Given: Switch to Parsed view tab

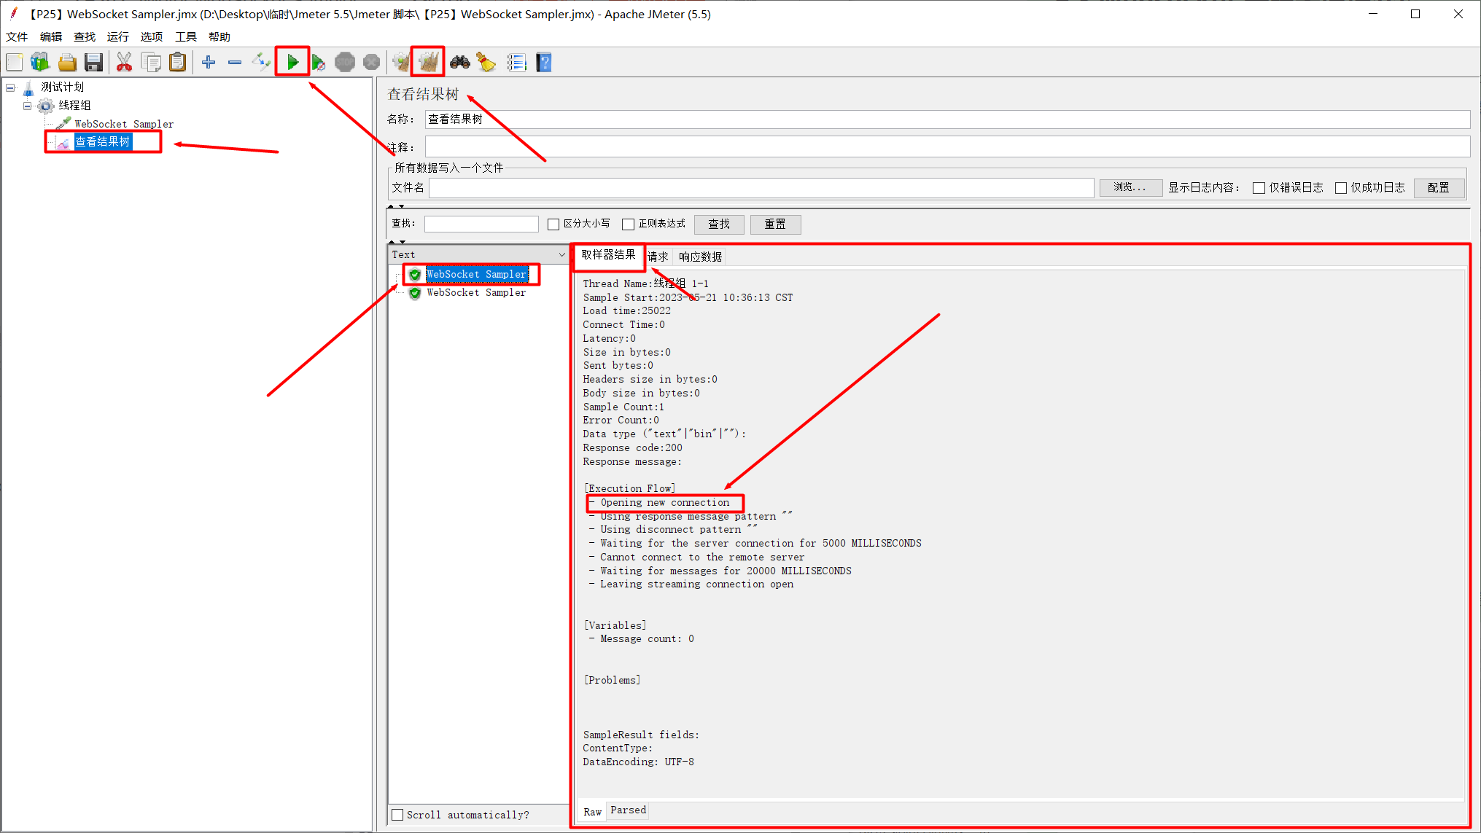Looking at the screenshot, I should (x=629, y=810).
